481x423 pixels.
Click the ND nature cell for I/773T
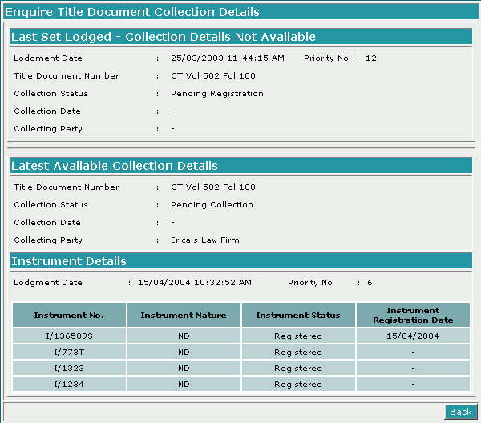click(184, 352)
